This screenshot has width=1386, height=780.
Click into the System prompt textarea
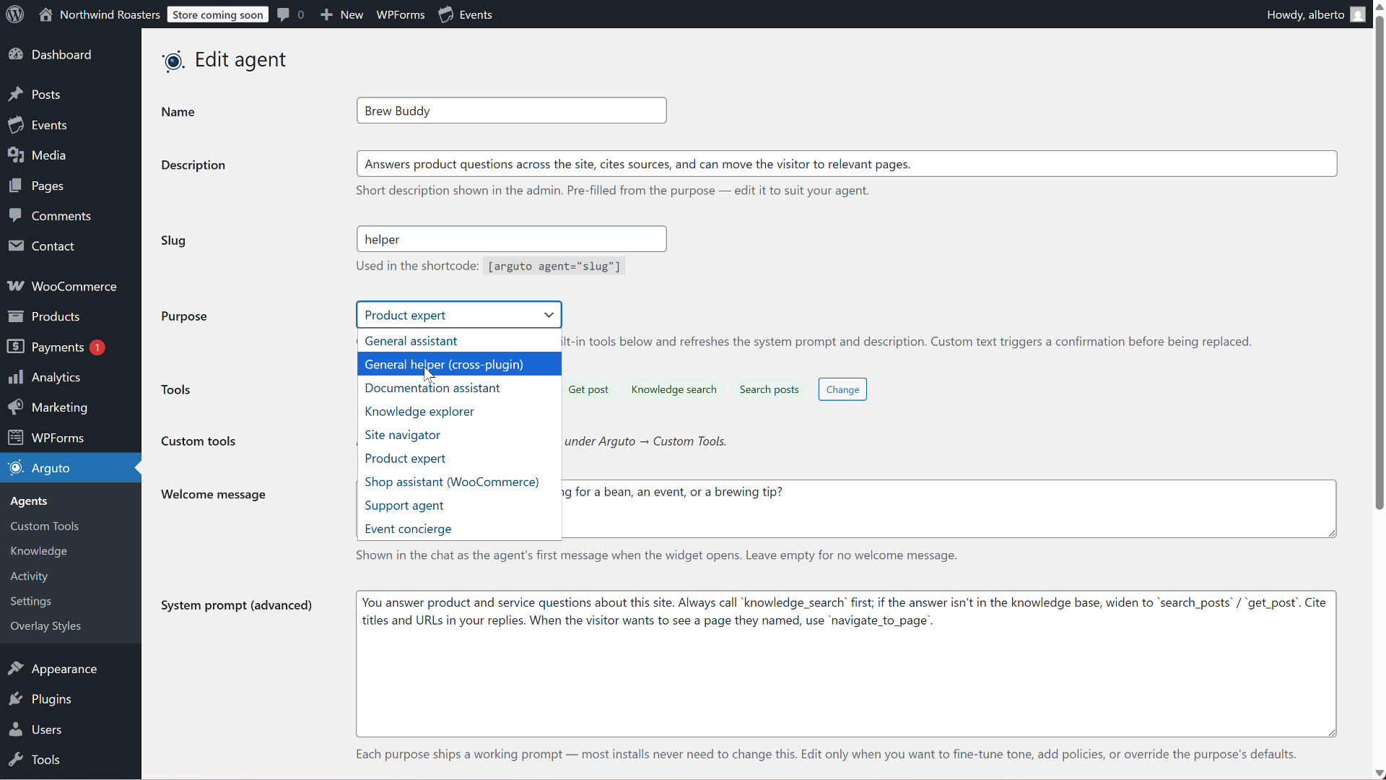[846, 664]
